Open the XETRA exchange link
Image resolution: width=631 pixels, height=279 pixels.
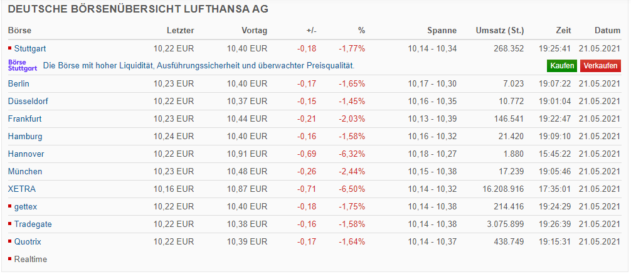click(x=22, y=189)
